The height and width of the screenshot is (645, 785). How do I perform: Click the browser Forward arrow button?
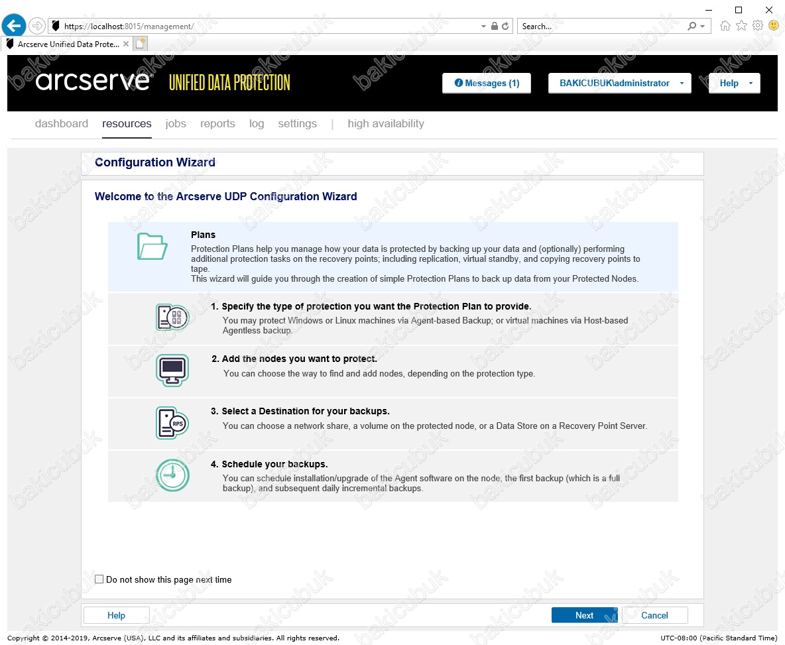pyautogui.click(x=37, y=25)
